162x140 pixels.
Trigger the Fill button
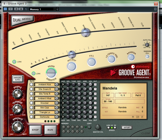pyautogui.click(x=92, y=62)
